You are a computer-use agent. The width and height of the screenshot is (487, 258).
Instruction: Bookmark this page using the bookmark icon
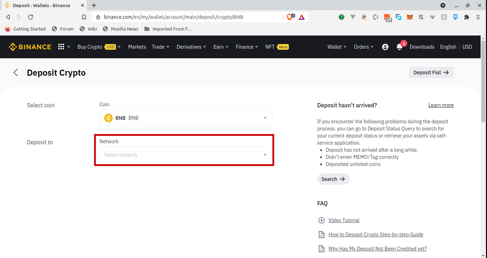[x=84, y=17]
